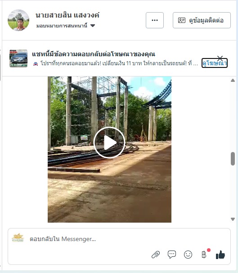Play the construction site video
This screenshot has height=273, width=238.
pos(109,143)
